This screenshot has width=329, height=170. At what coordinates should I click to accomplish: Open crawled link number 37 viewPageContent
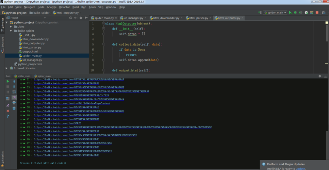[72, 103]
